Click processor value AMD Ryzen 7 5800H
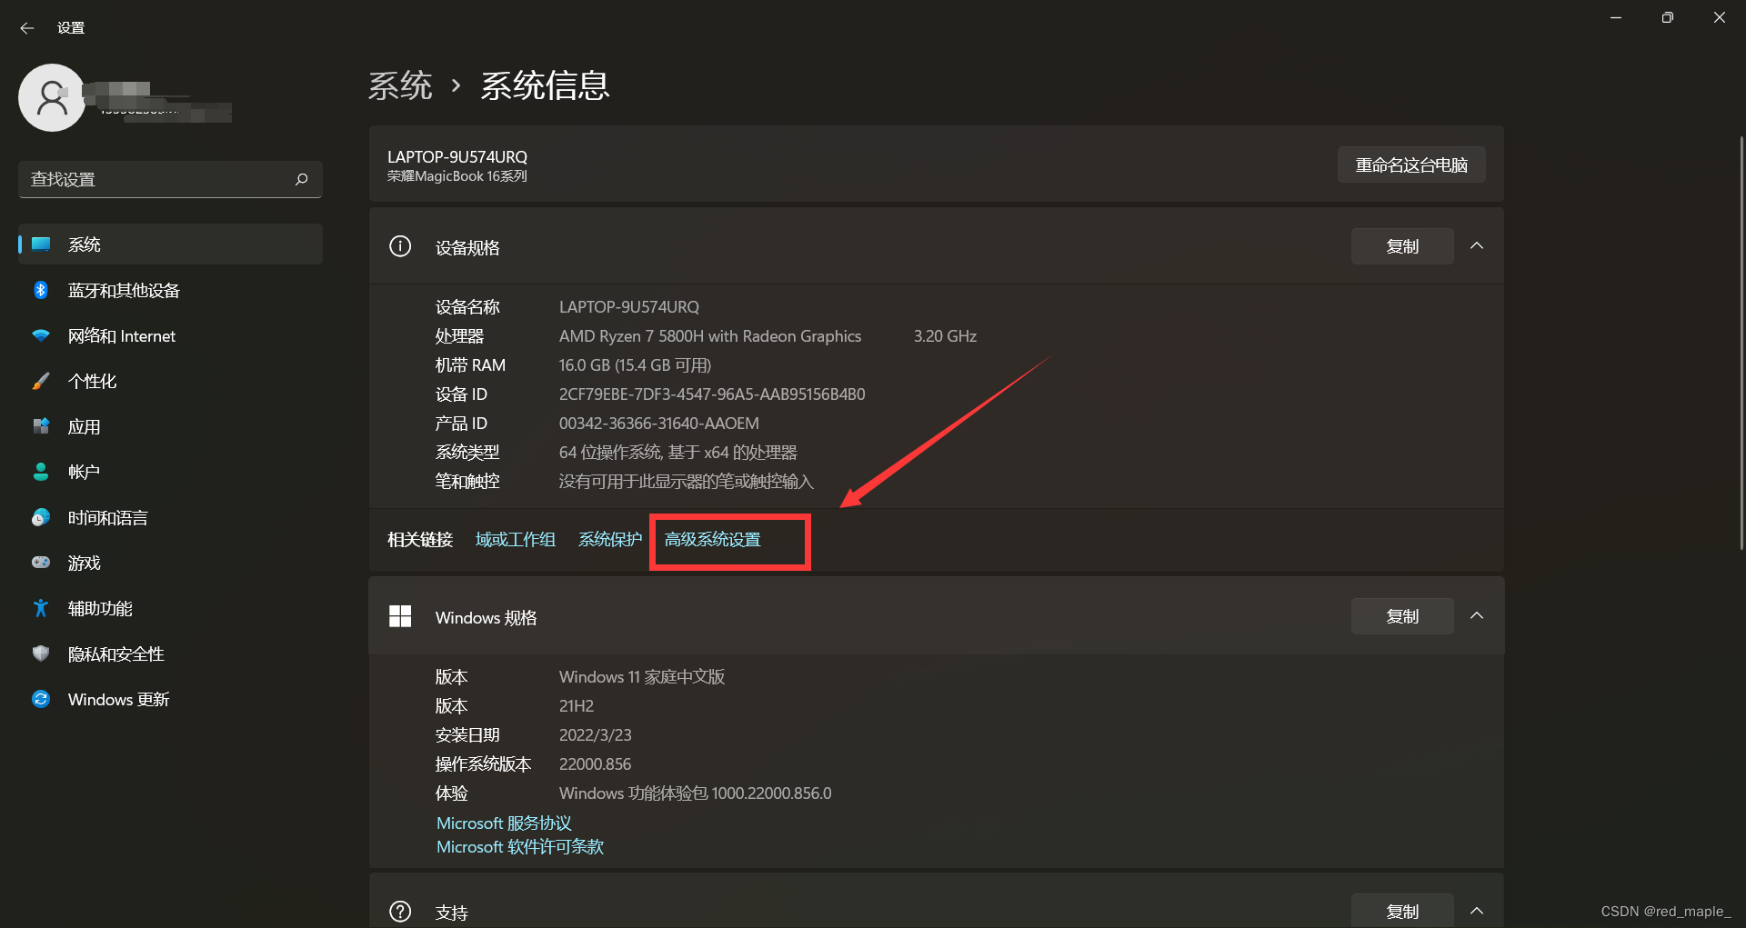This screenshot has width=1746, height=928. (710, 336)
